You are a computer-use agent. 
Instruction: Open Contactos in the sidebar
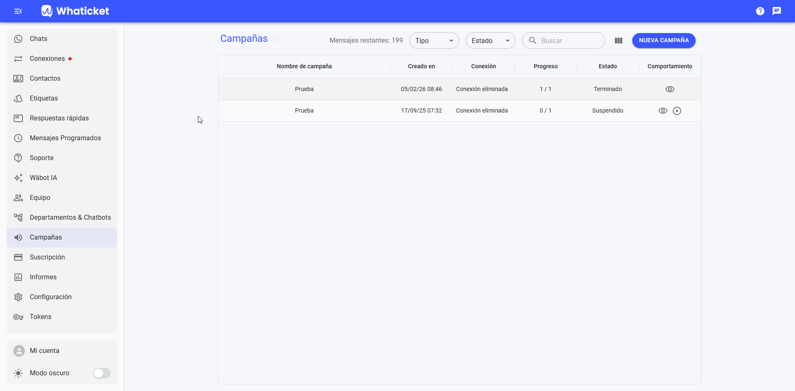click(62, 79)
